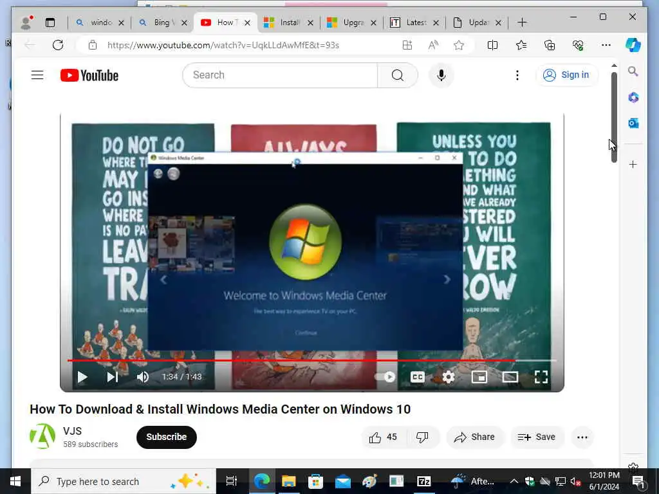Open the Favorites list
Viewport: 659px width, 494px height.
(x=521, y=45)
